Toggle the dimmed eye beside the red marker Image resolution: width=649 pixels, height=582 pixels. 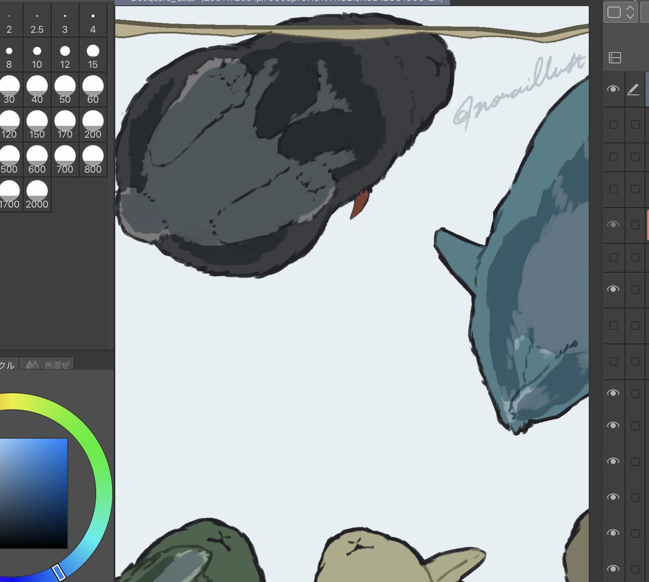tap(613, 224)
